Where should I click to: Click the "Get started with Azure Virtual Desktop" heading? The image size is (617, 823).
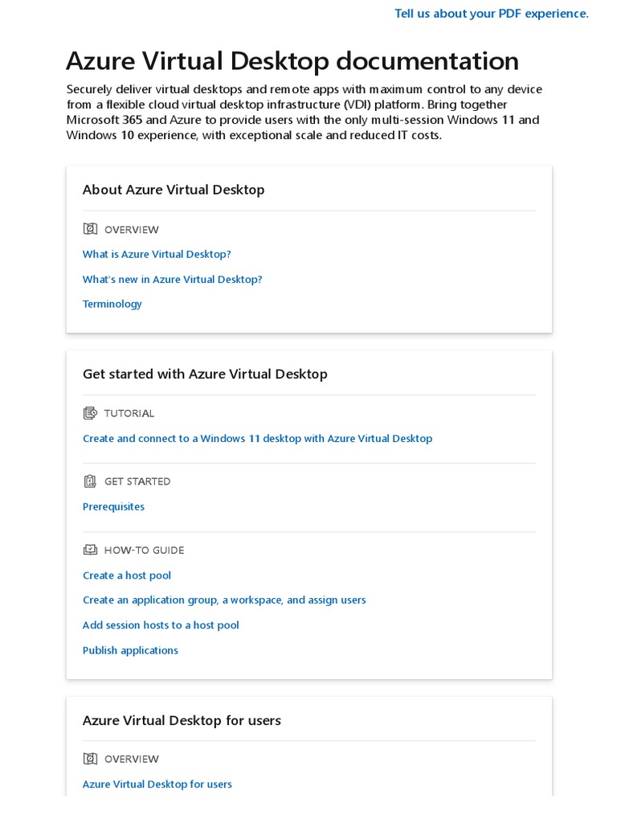click(205, 374)
